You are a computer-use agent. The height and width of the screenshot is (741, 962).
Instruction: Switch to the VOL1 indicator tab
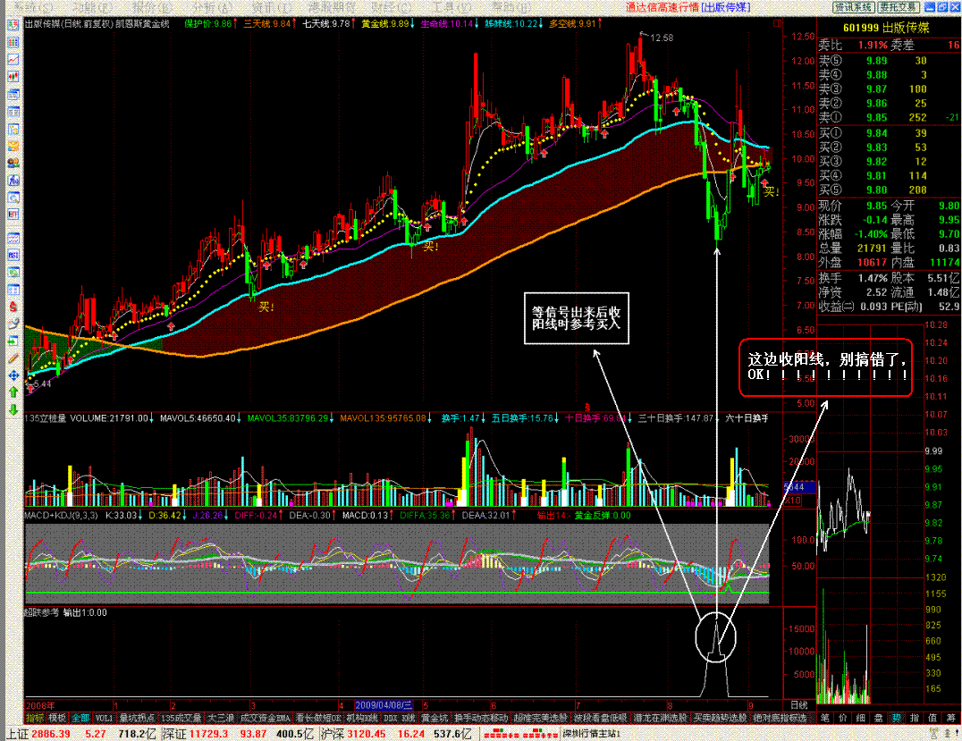104,718
